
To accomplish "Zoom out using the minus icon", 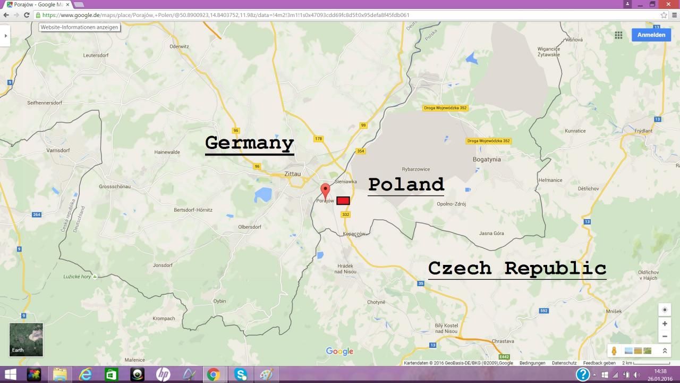I will (x=665, y=336).
